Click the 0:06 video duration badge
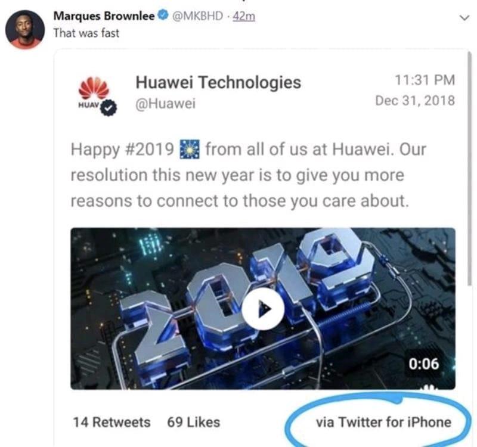The image size is (477, 447). pos(424,364)
